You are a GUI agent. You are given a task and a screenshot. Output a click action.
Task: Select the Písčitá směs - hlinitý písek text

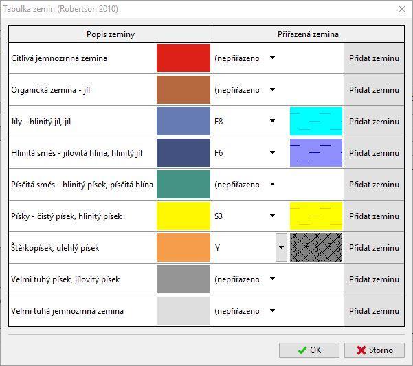point(82,185)
